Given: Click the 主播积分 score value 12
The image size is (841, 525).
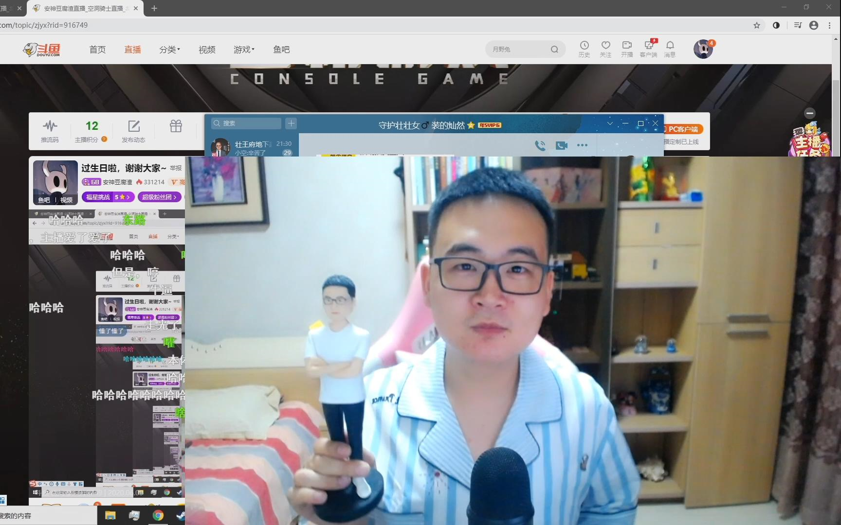Looking at the screenshot, I should click(x=92, y=126).
